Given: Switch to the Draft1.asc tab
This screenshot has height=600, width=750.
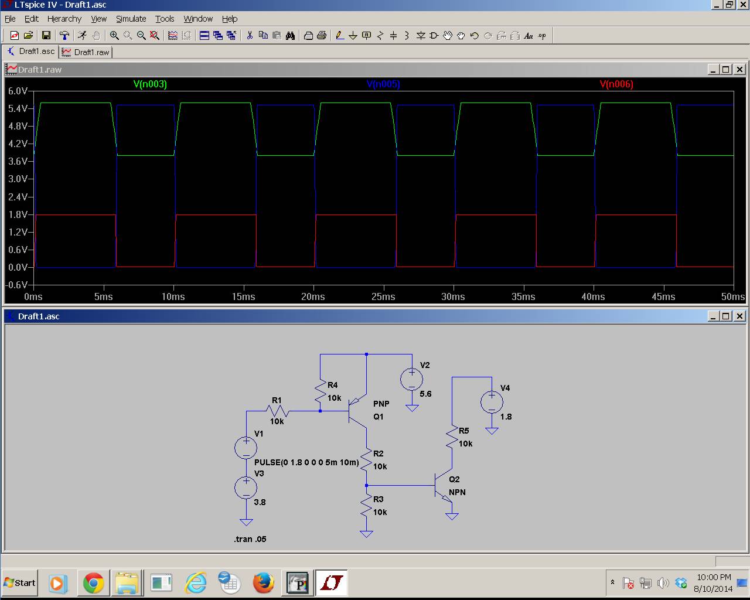Looking at the screenshot, I should click(x=30, y=52).
